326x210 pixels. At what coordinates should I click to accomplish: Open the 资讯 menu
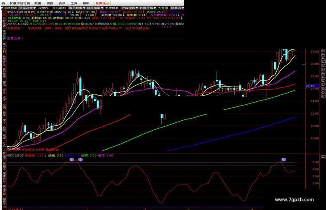62,3
